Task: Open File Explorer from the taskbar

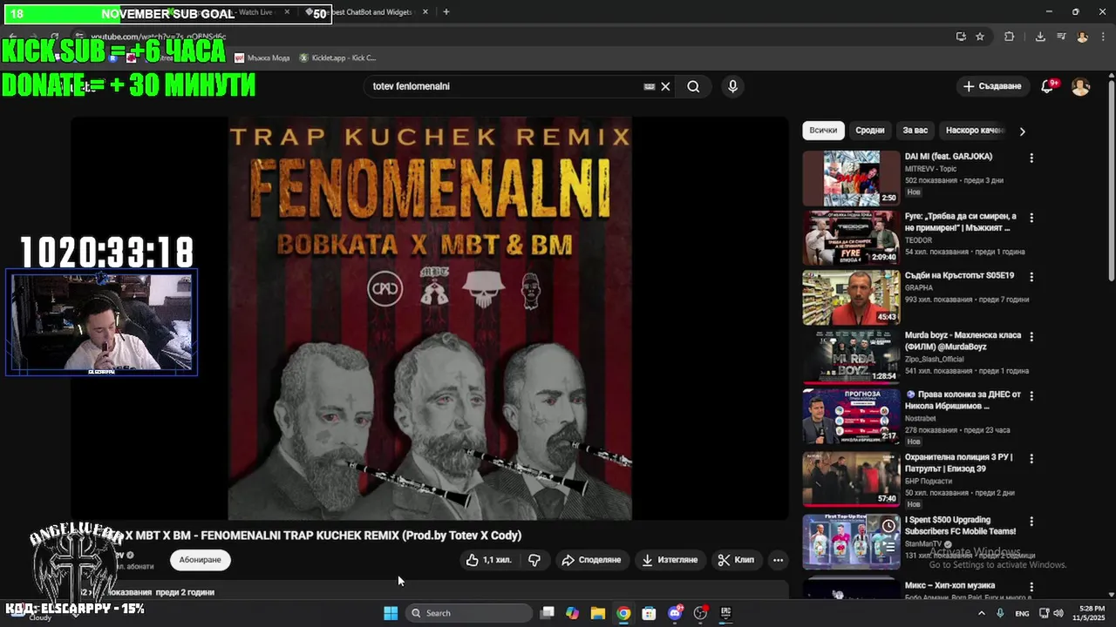Action: (598, 613)
